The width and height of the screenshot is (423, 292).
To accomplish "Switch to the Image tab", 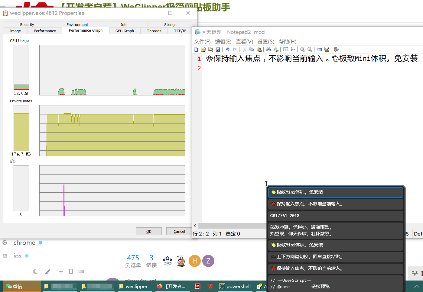I will tap(15, 31).
